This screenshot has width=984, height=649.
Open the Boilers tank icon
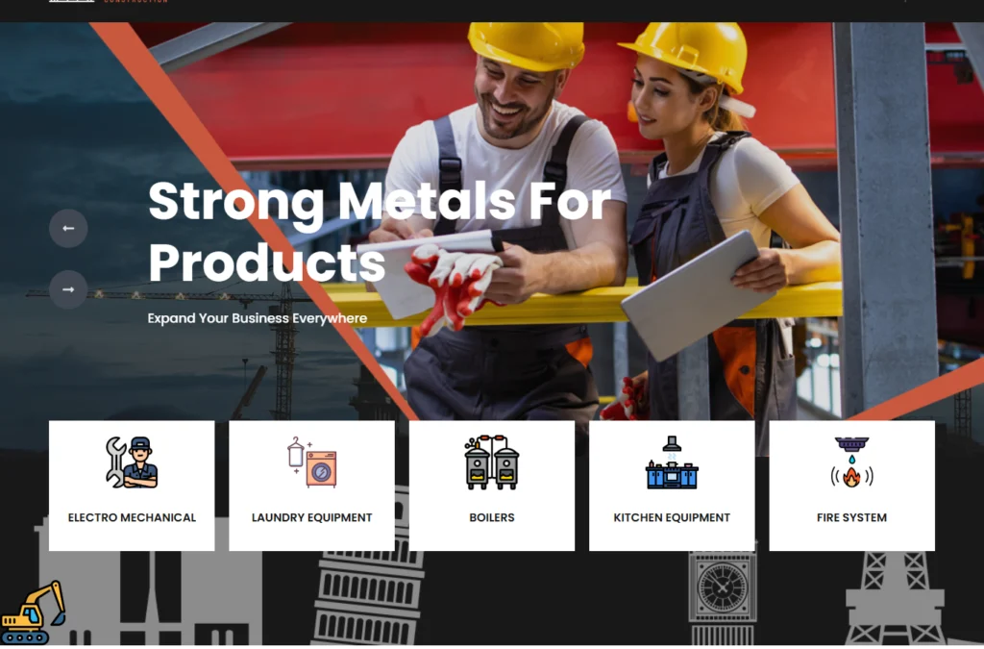(492, 462)
